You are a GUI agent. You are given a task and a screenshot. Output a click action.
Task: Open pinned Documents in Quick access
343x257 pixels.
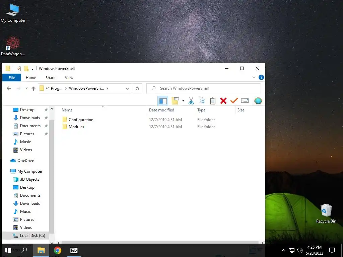click(30, 126)
